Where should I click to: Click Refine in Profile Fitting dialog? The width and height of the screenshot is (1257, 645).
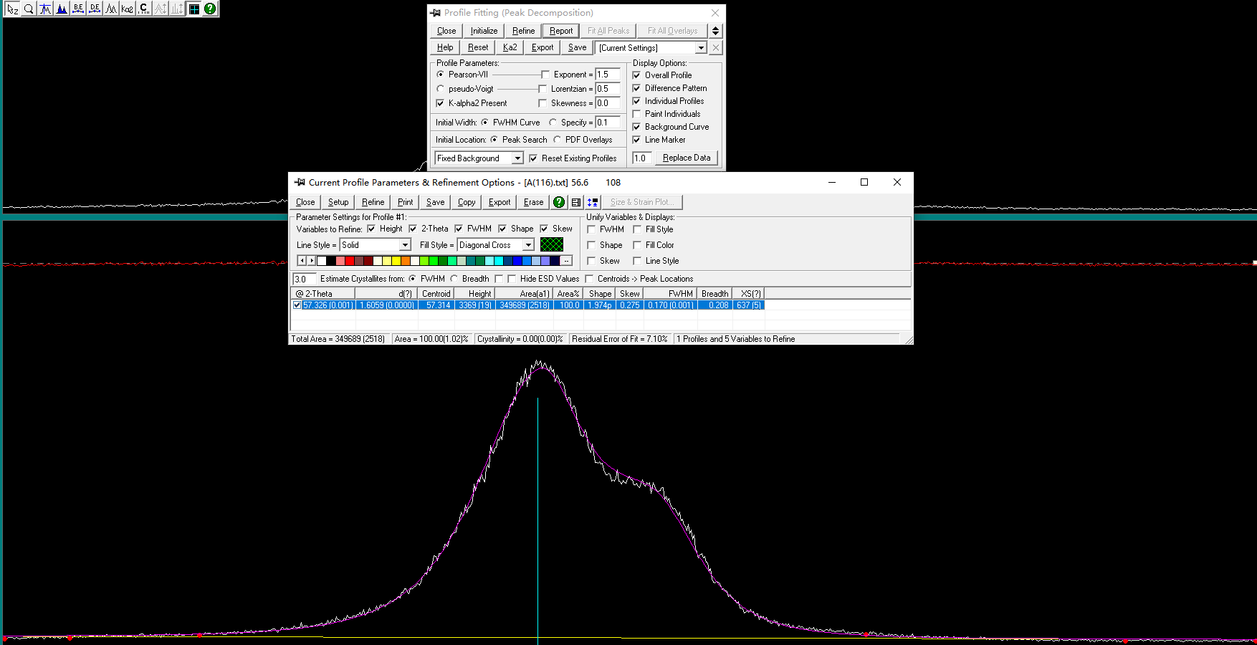(x=523, y=31)
